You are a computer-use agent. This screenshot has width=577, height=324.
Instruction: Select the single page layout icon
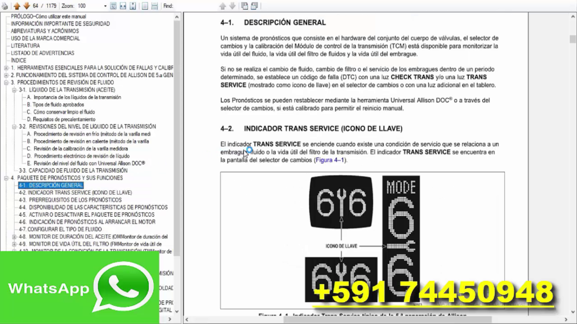[146, 5]
